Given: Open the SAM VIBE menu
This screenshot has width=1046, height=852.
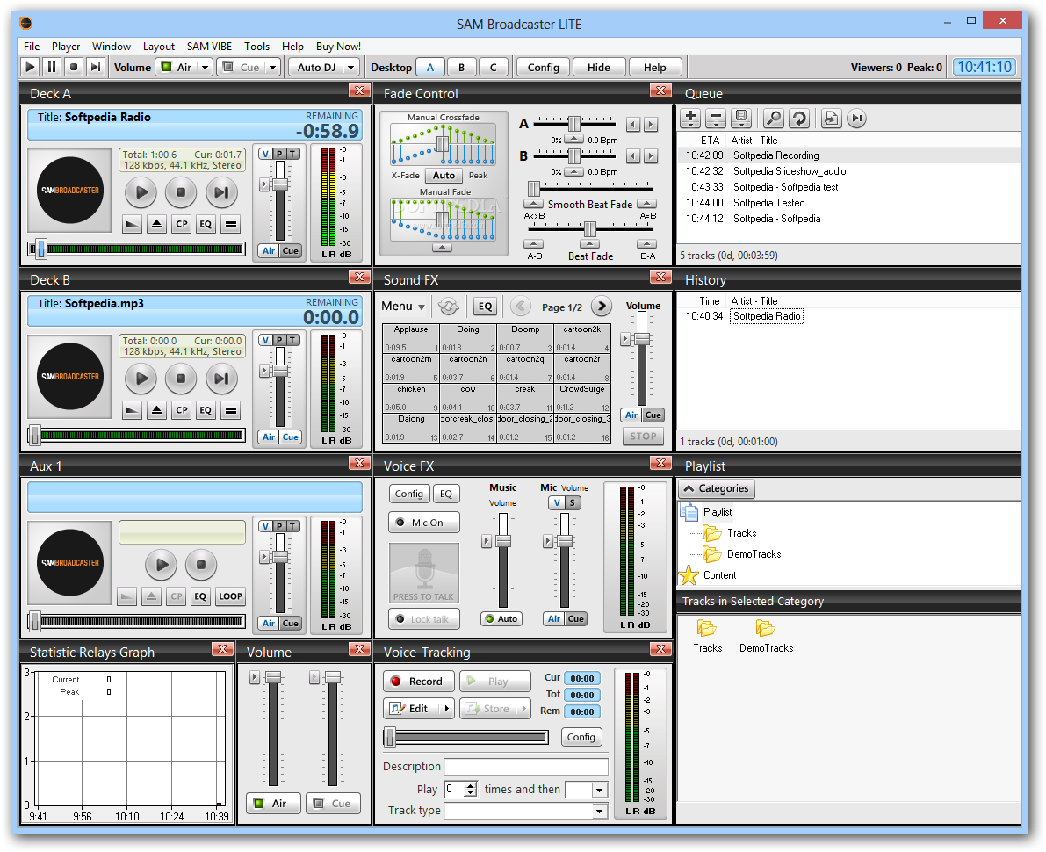Looking at the screenshot, I should (210, 46).
